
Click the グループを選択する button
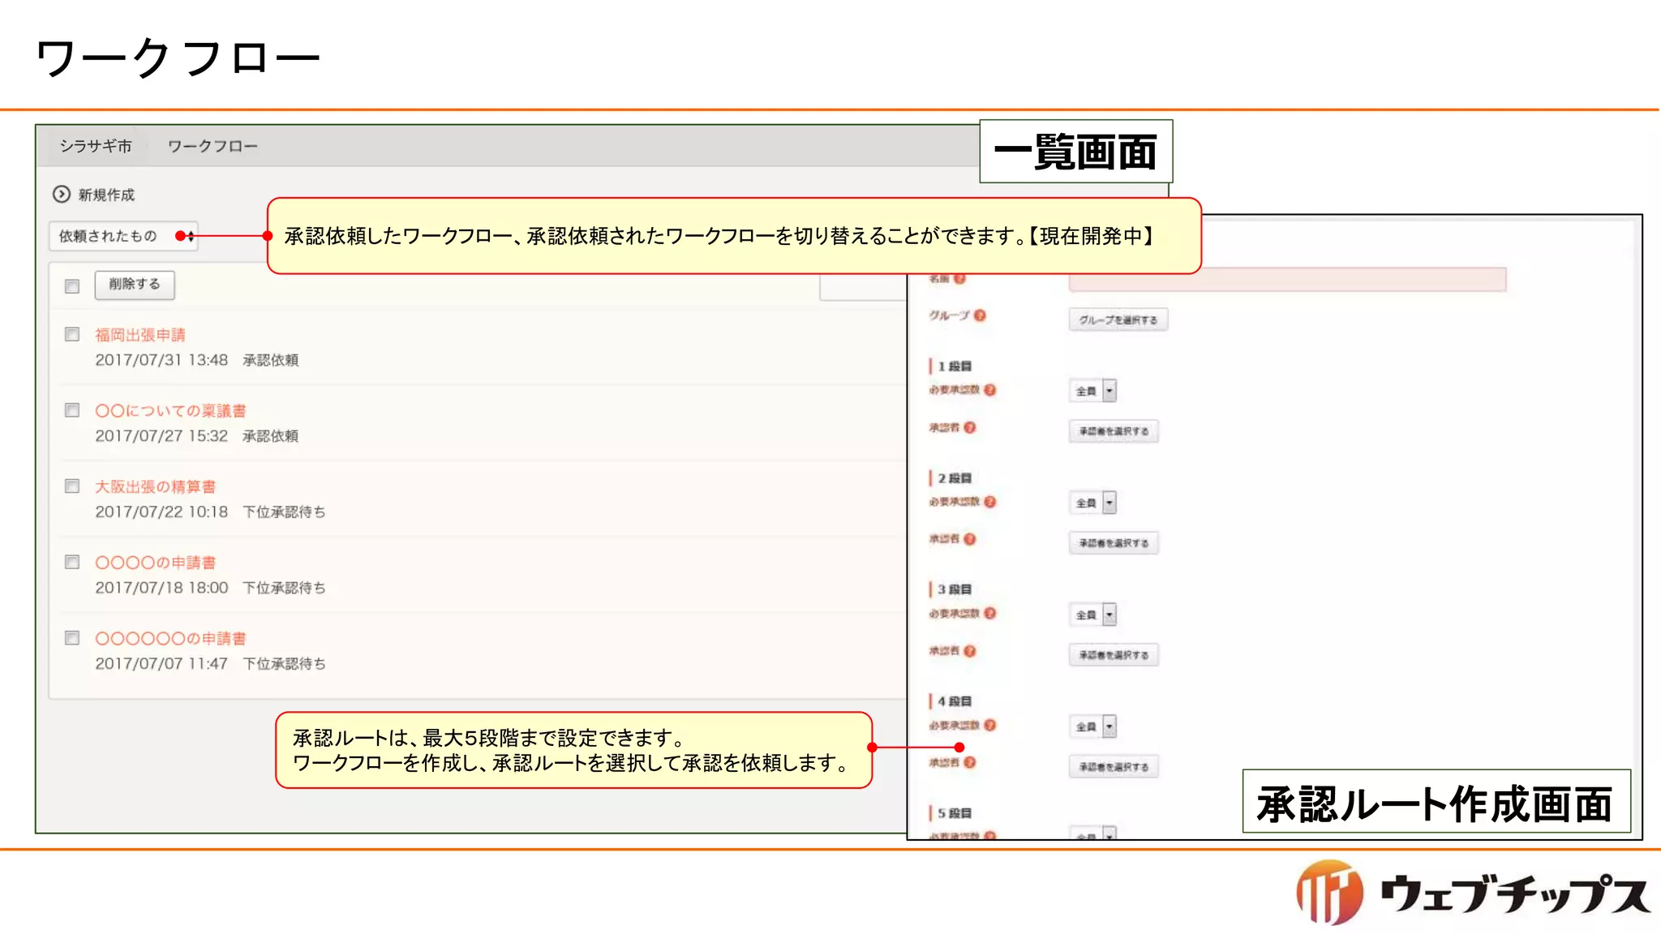(1118, 320)
